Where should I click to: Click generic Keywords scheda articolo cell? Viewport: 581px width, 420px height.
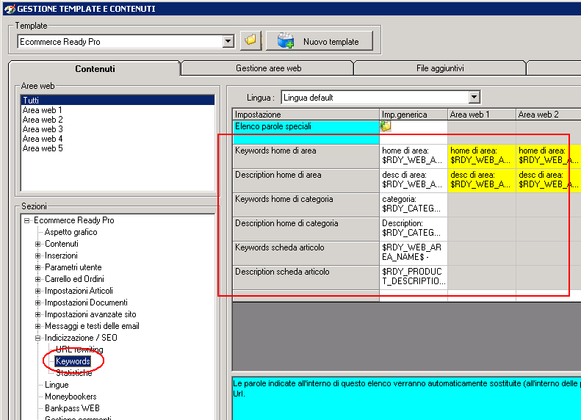click(x=414, y=253)
